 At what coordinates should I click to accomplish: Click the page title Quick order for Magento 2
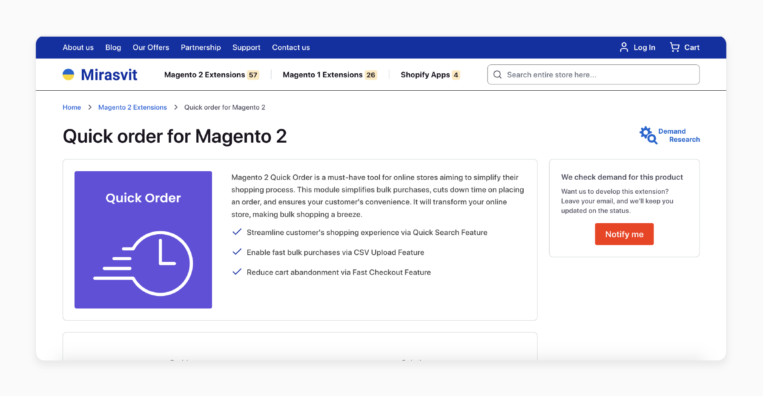pyautogui.click(x=175, y=136)
